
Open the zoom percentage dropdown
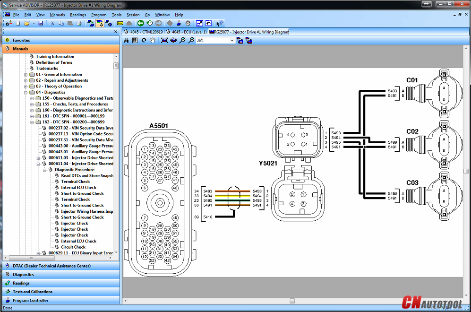pyautogui.click(x=232, y=41)
